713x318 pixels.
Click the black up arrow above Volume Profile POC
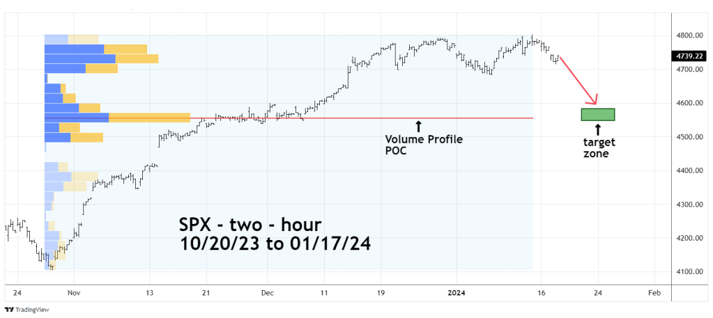418,126
